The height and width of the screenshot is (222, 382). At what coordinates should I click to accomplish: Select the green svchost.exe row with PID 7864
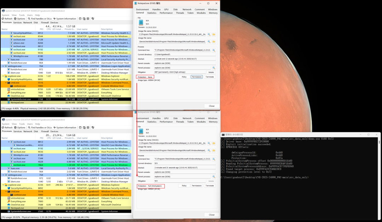point(19,165)
